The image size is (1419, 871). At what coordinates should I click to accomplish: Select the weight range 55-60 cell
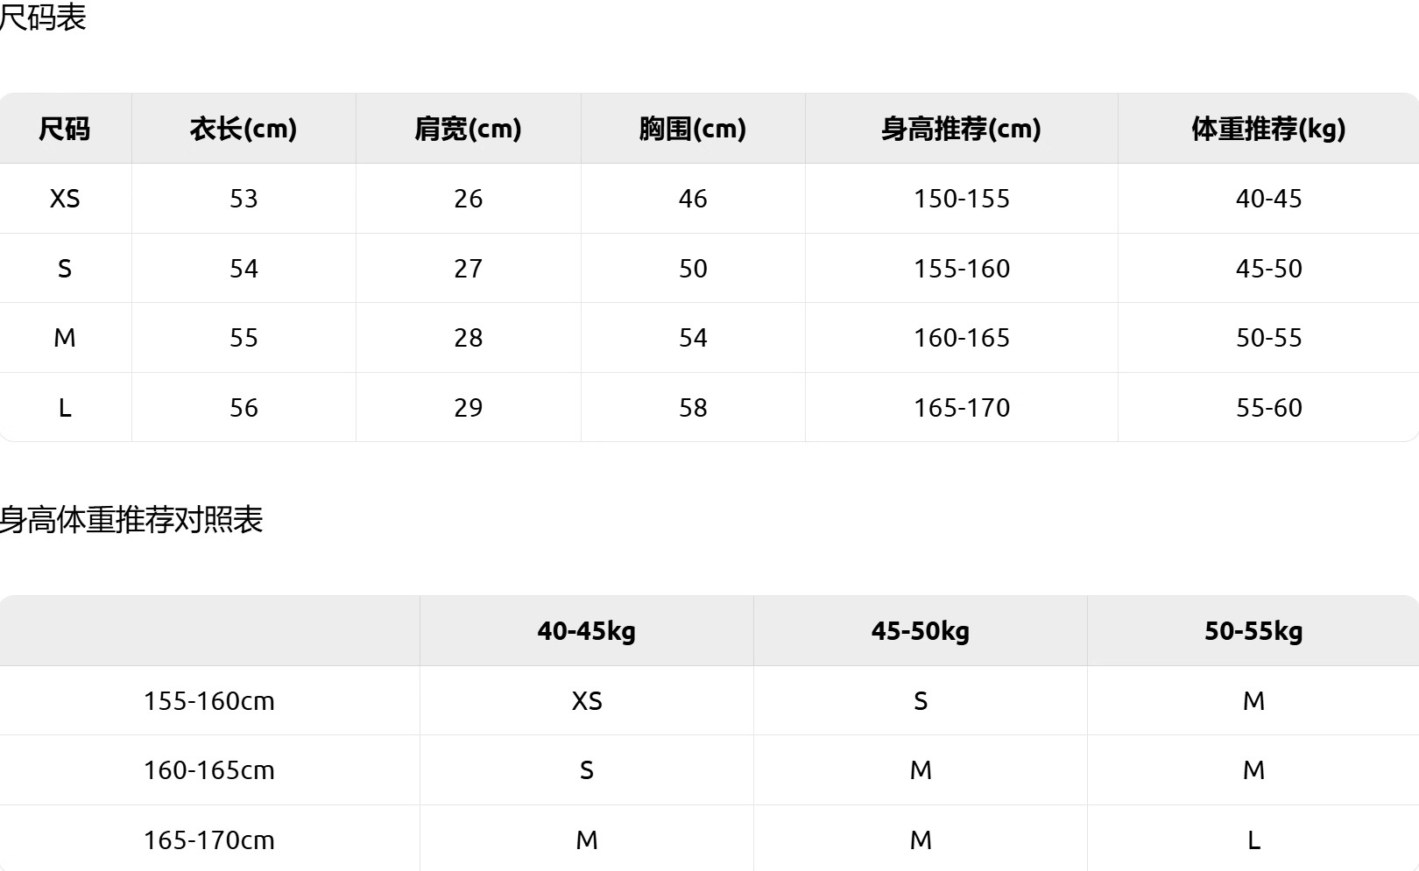tap(1268, 408)
